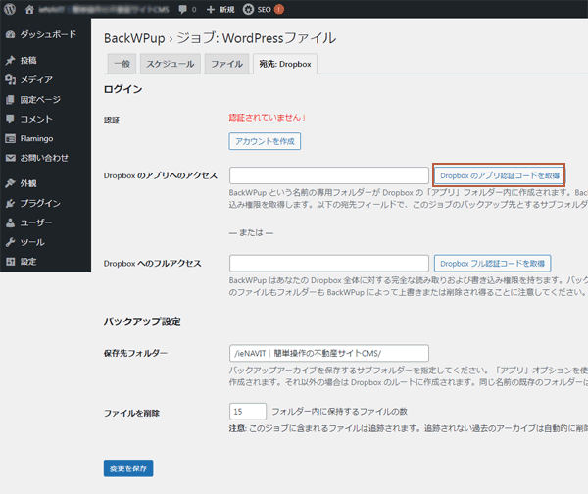Click the 設定 settings icon
This screenshot has height=494, width=588.
(11, 262)
